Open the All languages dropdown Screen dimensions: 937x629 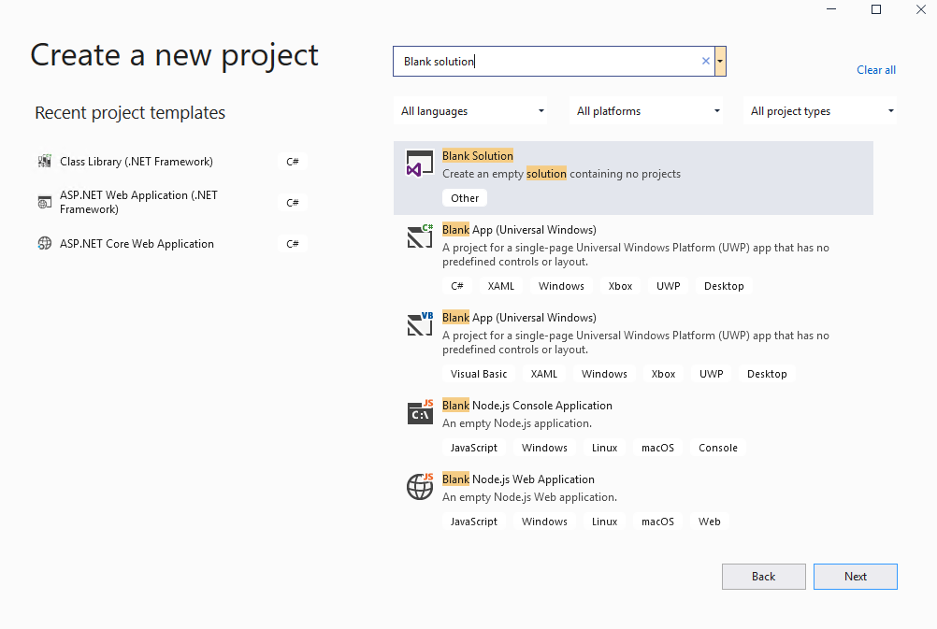pos(472,111)
